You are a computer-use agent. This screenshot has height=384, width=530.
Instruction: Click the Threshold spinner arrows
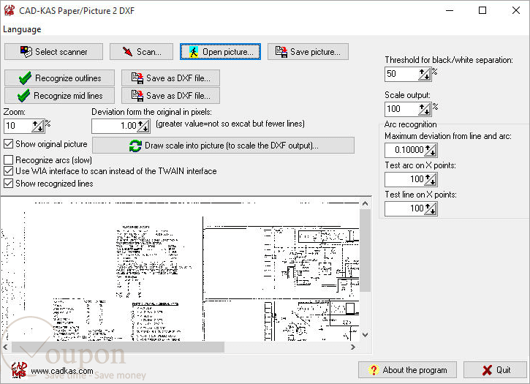425,74
